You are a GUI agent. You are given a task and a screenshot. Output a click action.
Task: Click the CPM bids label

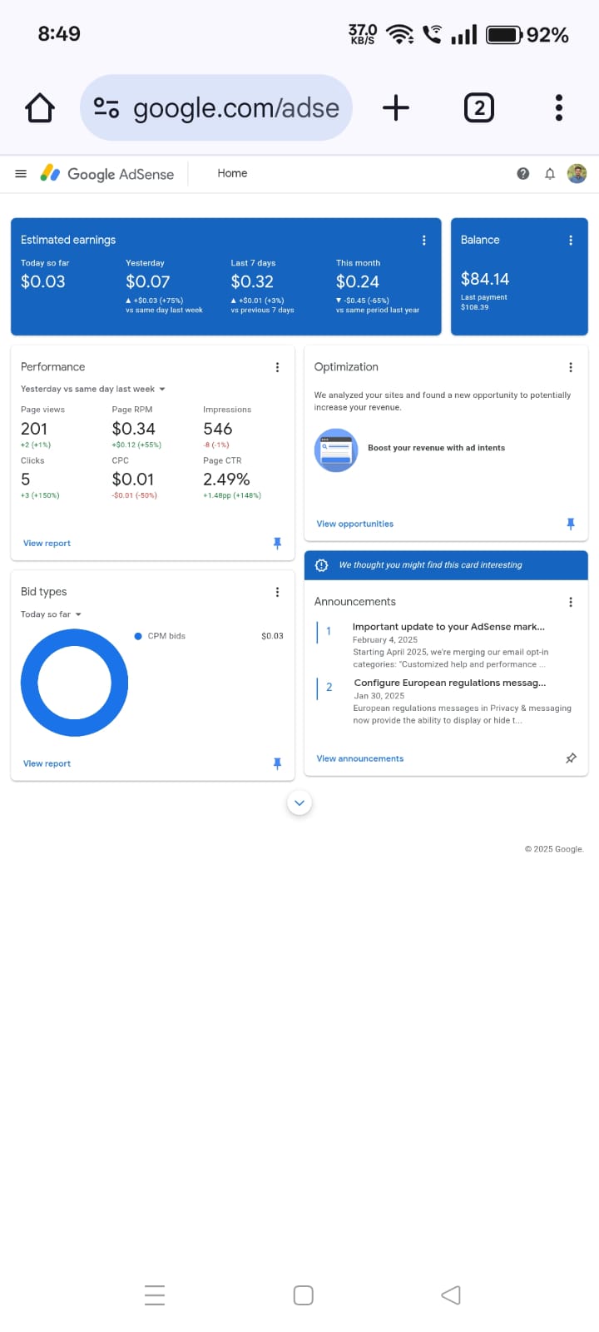(x=166, y=636)
